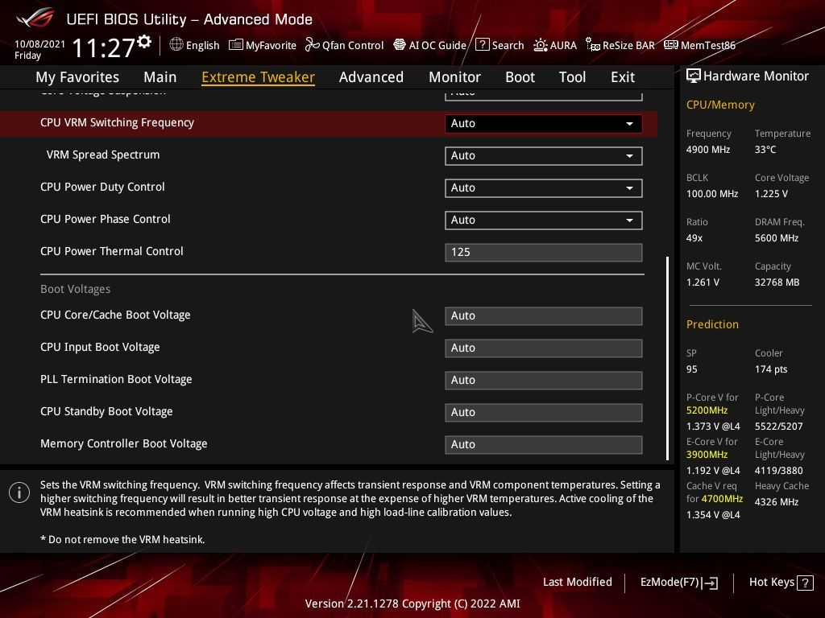Select the Extreme Tweaker tab

coord(258,77)
